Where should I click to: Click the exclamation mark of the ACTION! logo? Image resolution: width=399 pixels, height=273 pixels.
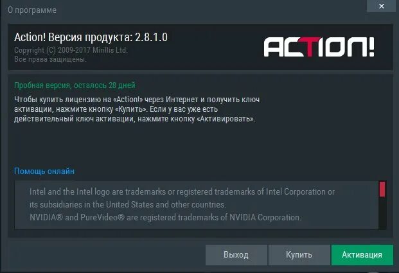(371, 46)
